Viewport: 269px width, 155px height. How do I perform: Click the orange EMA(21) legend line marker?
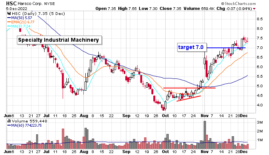(x=9, y=22)
